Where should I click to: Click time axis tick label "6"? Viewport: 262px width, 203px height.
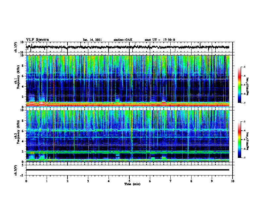[150, 181]
